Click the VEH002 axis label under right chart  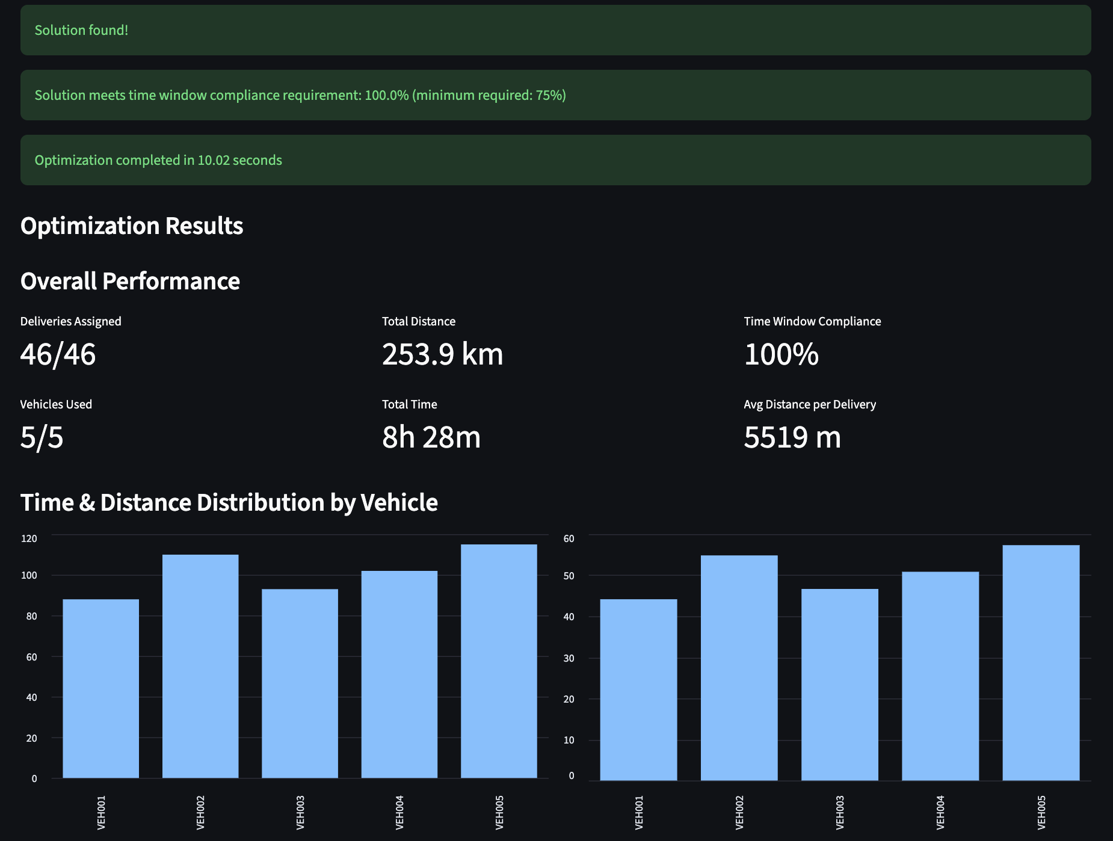click(x=739, y=813)
